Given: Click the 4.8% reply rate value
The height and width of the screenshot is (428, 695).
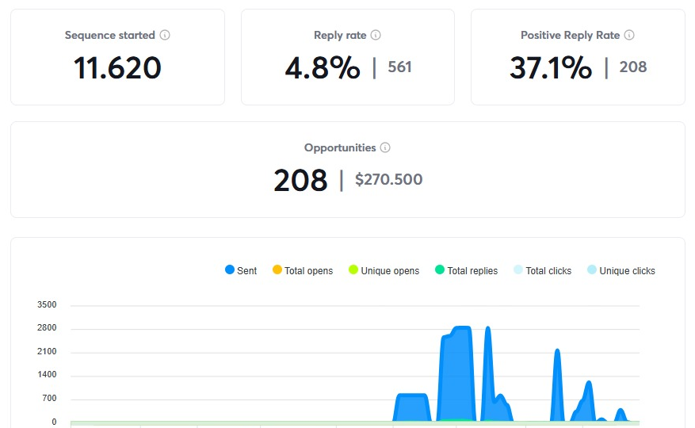Looking at the screenshot, I should pos(323,68).
